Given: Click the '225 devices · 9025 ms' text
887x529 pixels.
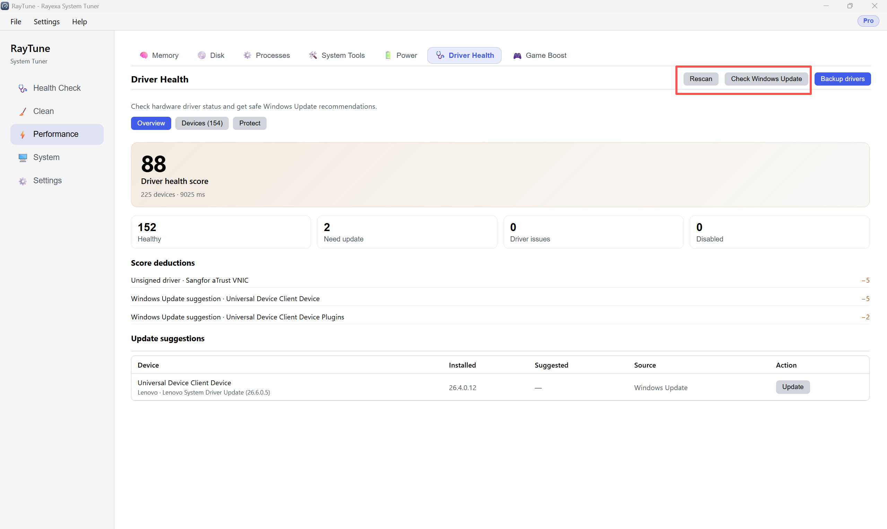Looking at the screenshot, I should click(173, 195).
